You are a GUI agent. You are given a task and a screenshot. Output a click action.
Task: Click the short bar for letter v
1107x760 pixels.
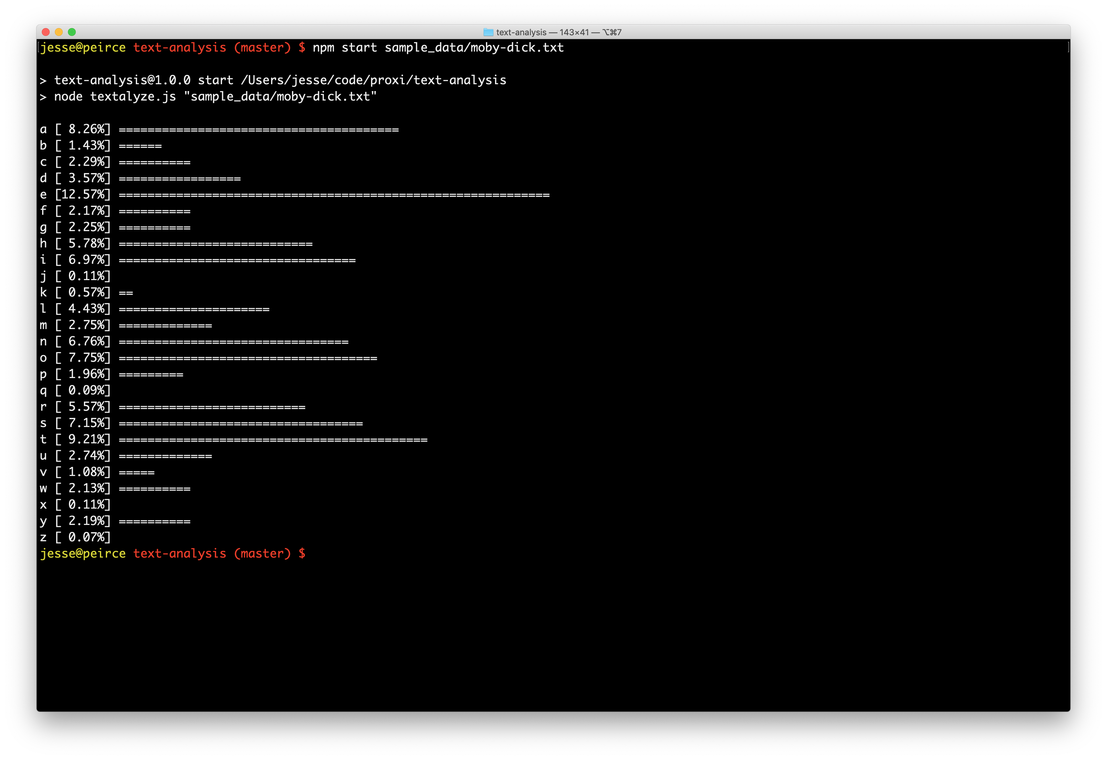137,472
